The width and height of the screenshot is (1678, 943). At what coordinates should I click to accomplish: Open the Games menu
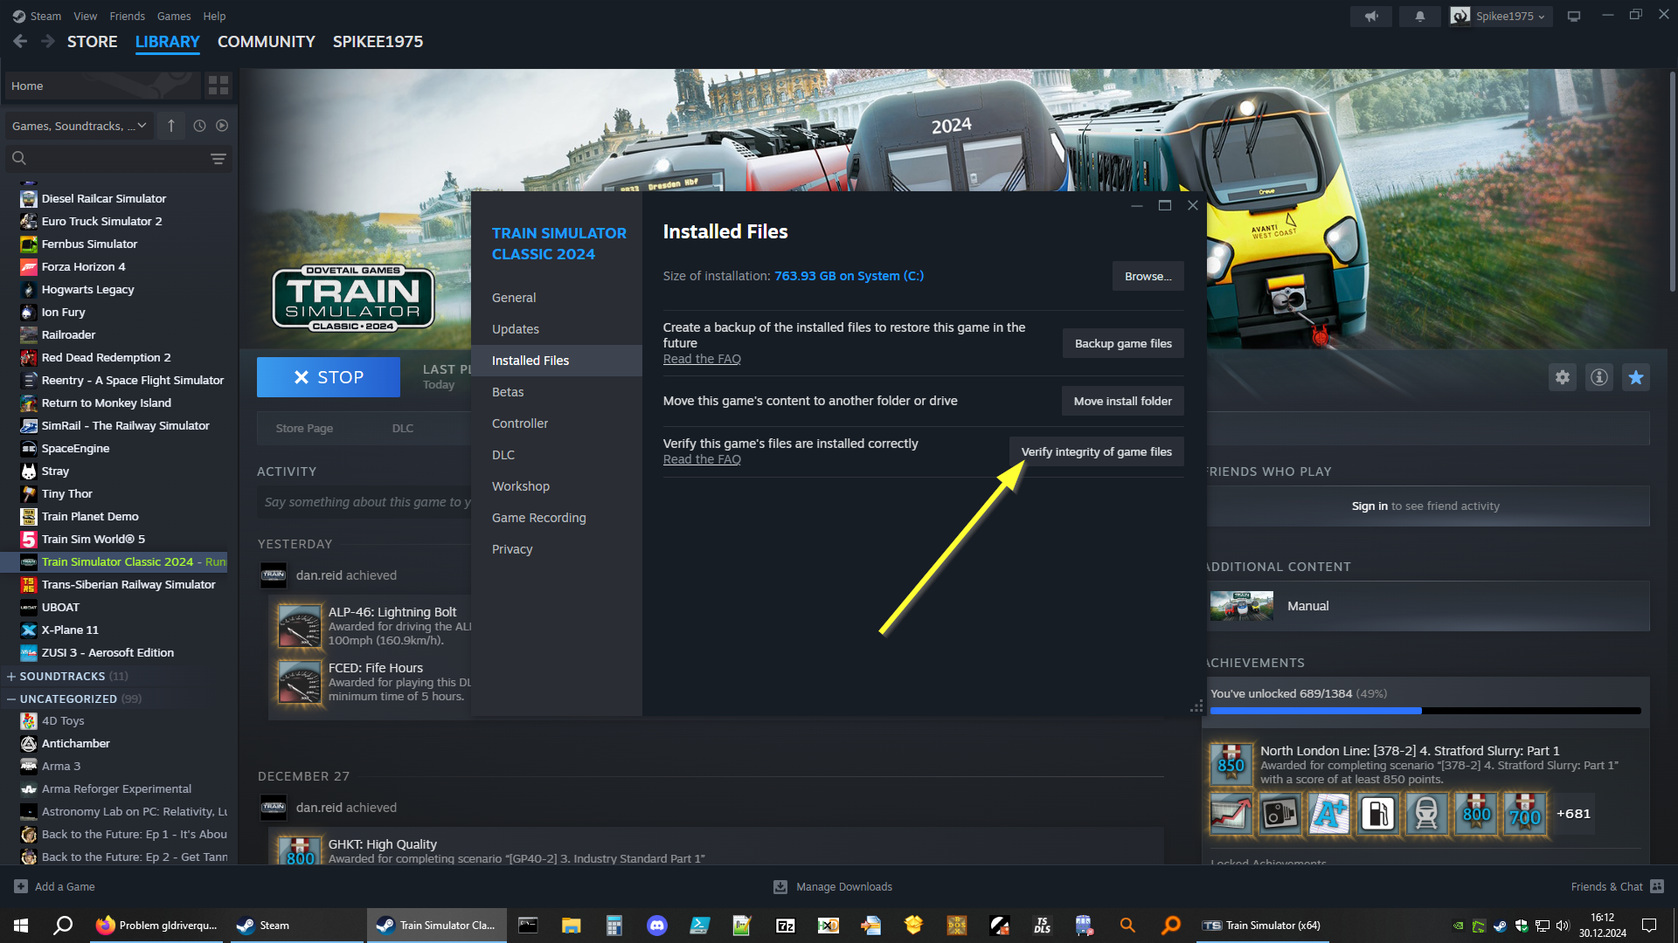(x=174, y=16)
